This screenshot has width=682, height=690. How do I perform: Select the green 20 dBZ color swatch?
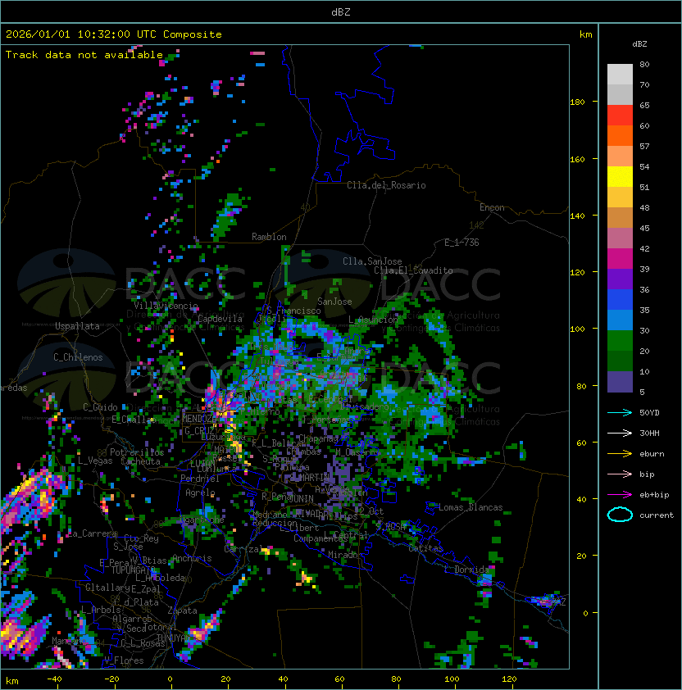click(620, 341)
